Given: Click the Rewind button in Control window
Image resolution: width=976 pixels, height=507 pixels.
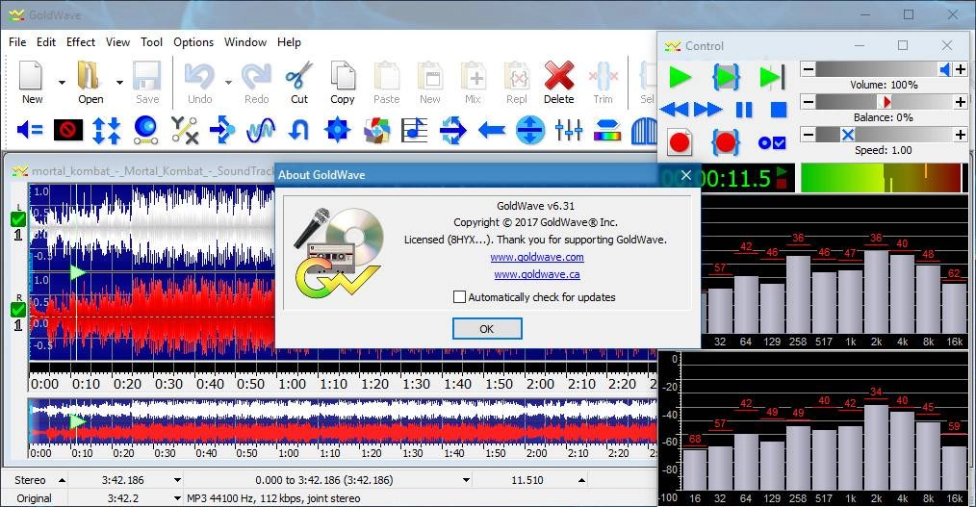Looking at the screenshot, I should tap(675, 110).
